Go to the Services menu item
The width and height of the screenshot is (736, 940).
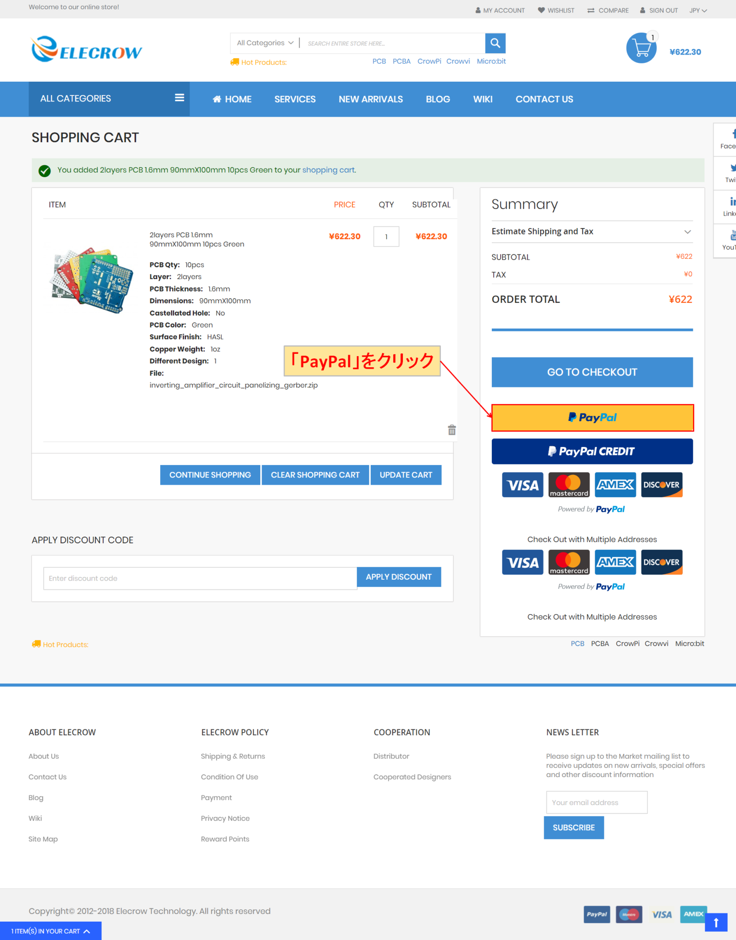(295, 99)
